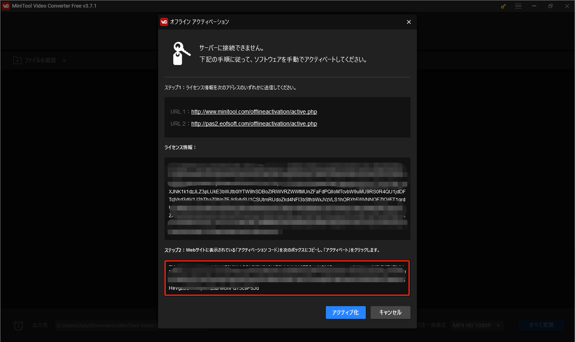Click the timer clock icon at bottom left
This screenshot has height=342, width=575.
[18, 326]
